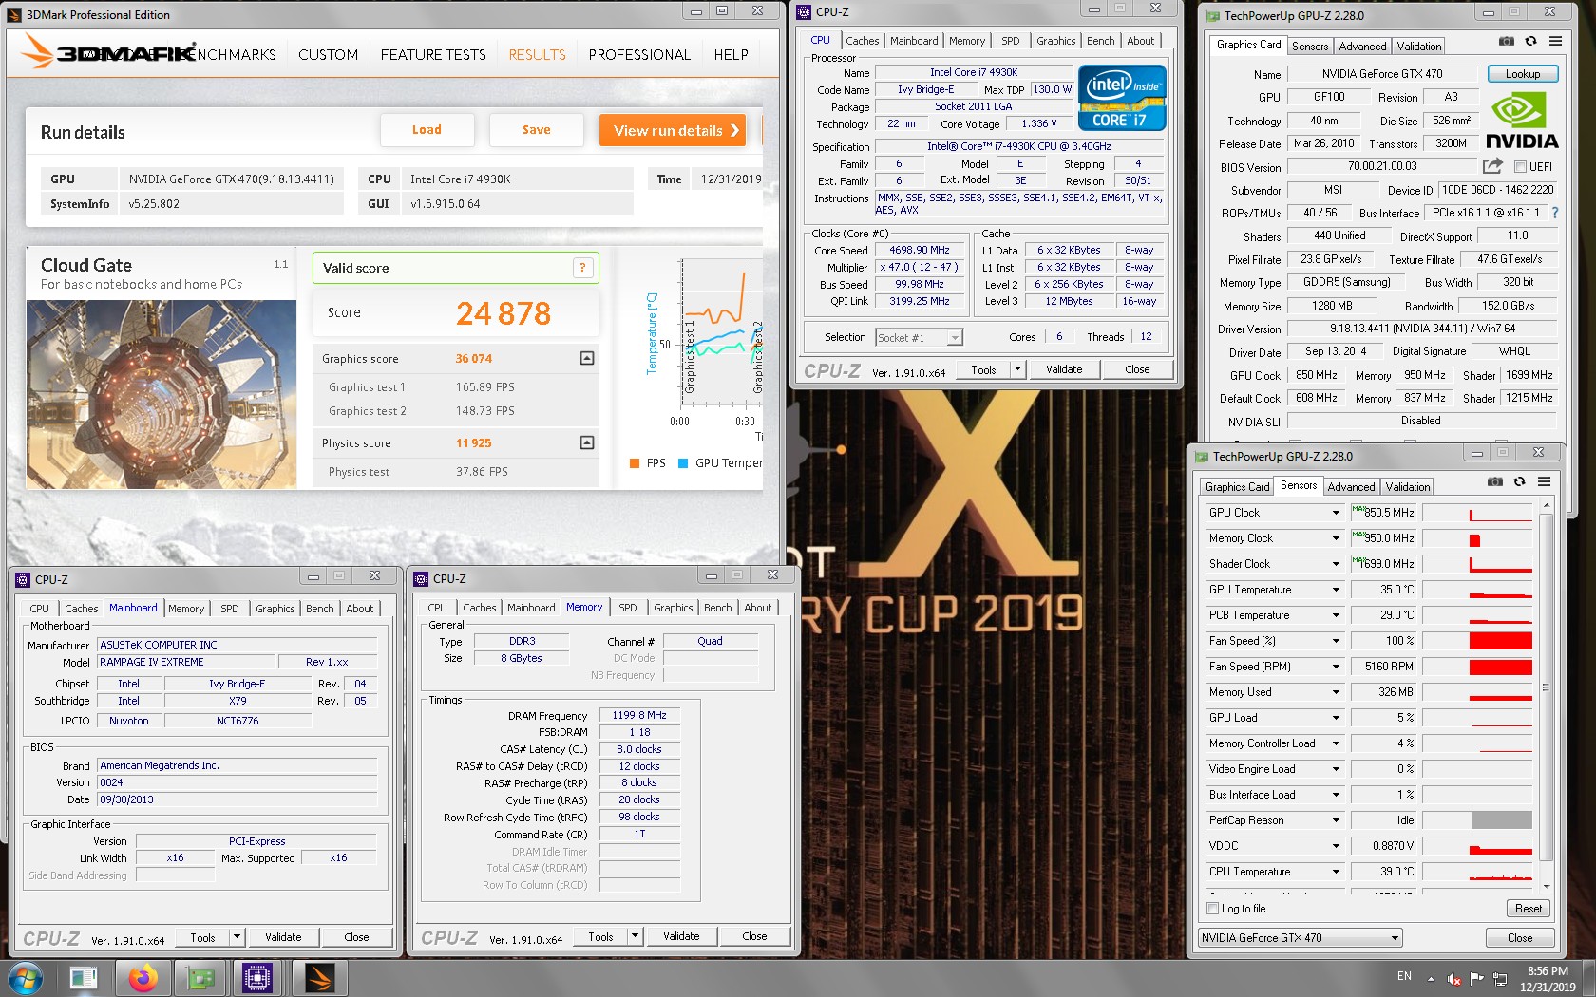Open the hamburger menu in GPU-Z Sensors window
This screenshot has width=1596, height=997.
1544,482
